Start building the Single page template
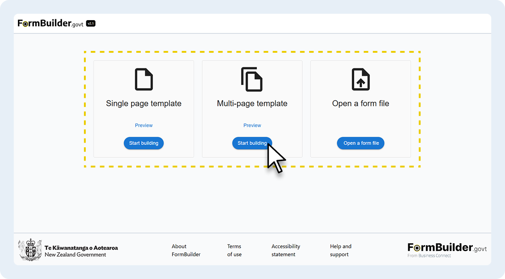505x279 pixels. click(144, 143)
